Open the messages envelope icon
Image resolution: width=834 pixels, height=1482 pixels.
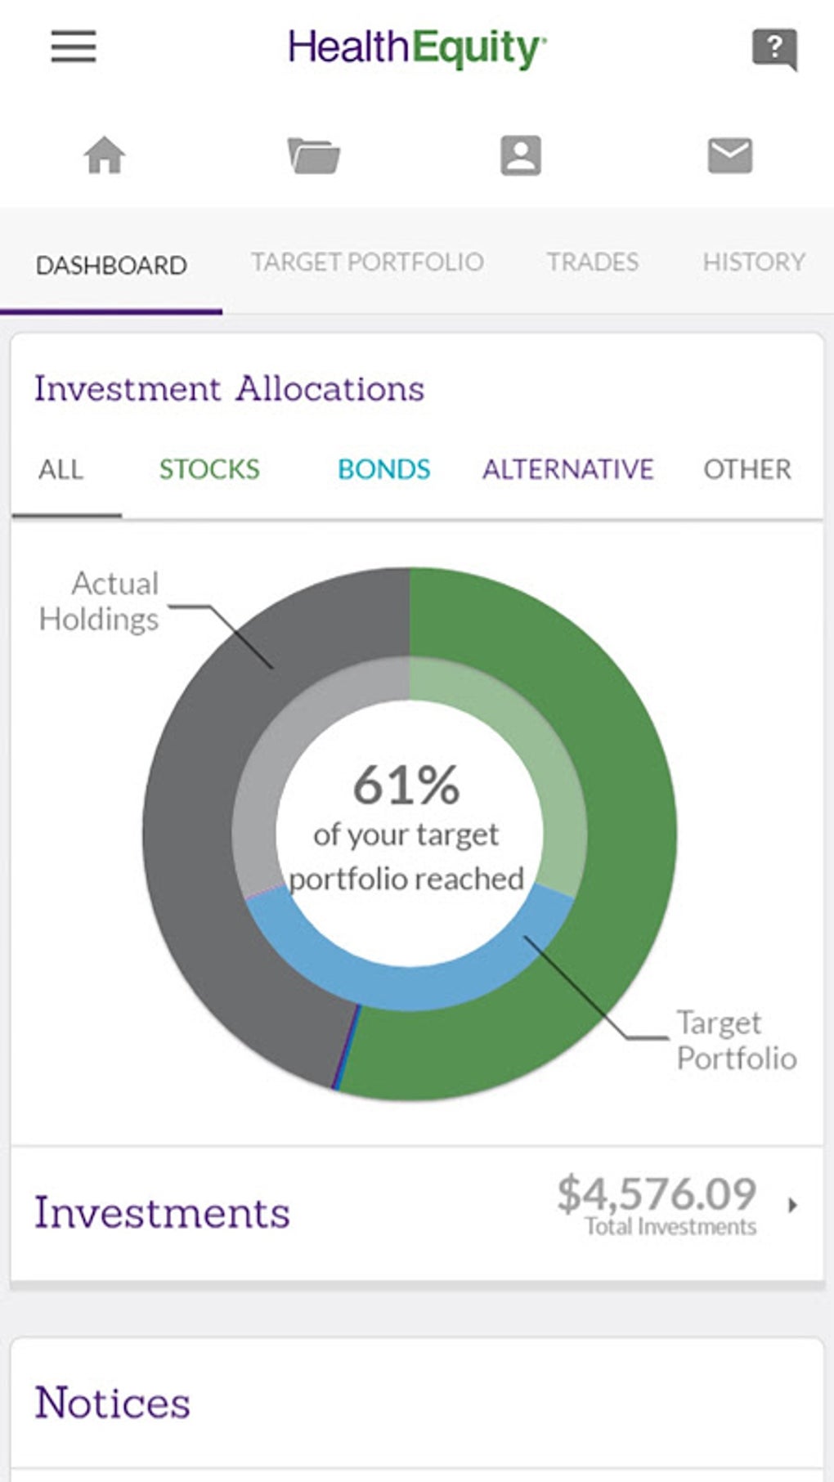pos(729,155)
